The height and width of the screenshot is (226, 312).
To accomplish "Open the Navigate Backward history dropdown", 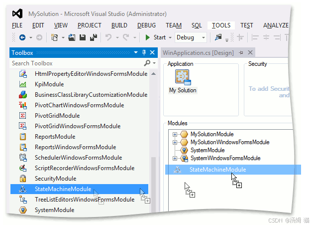I will pyautogui.click(x=31, y=37).
